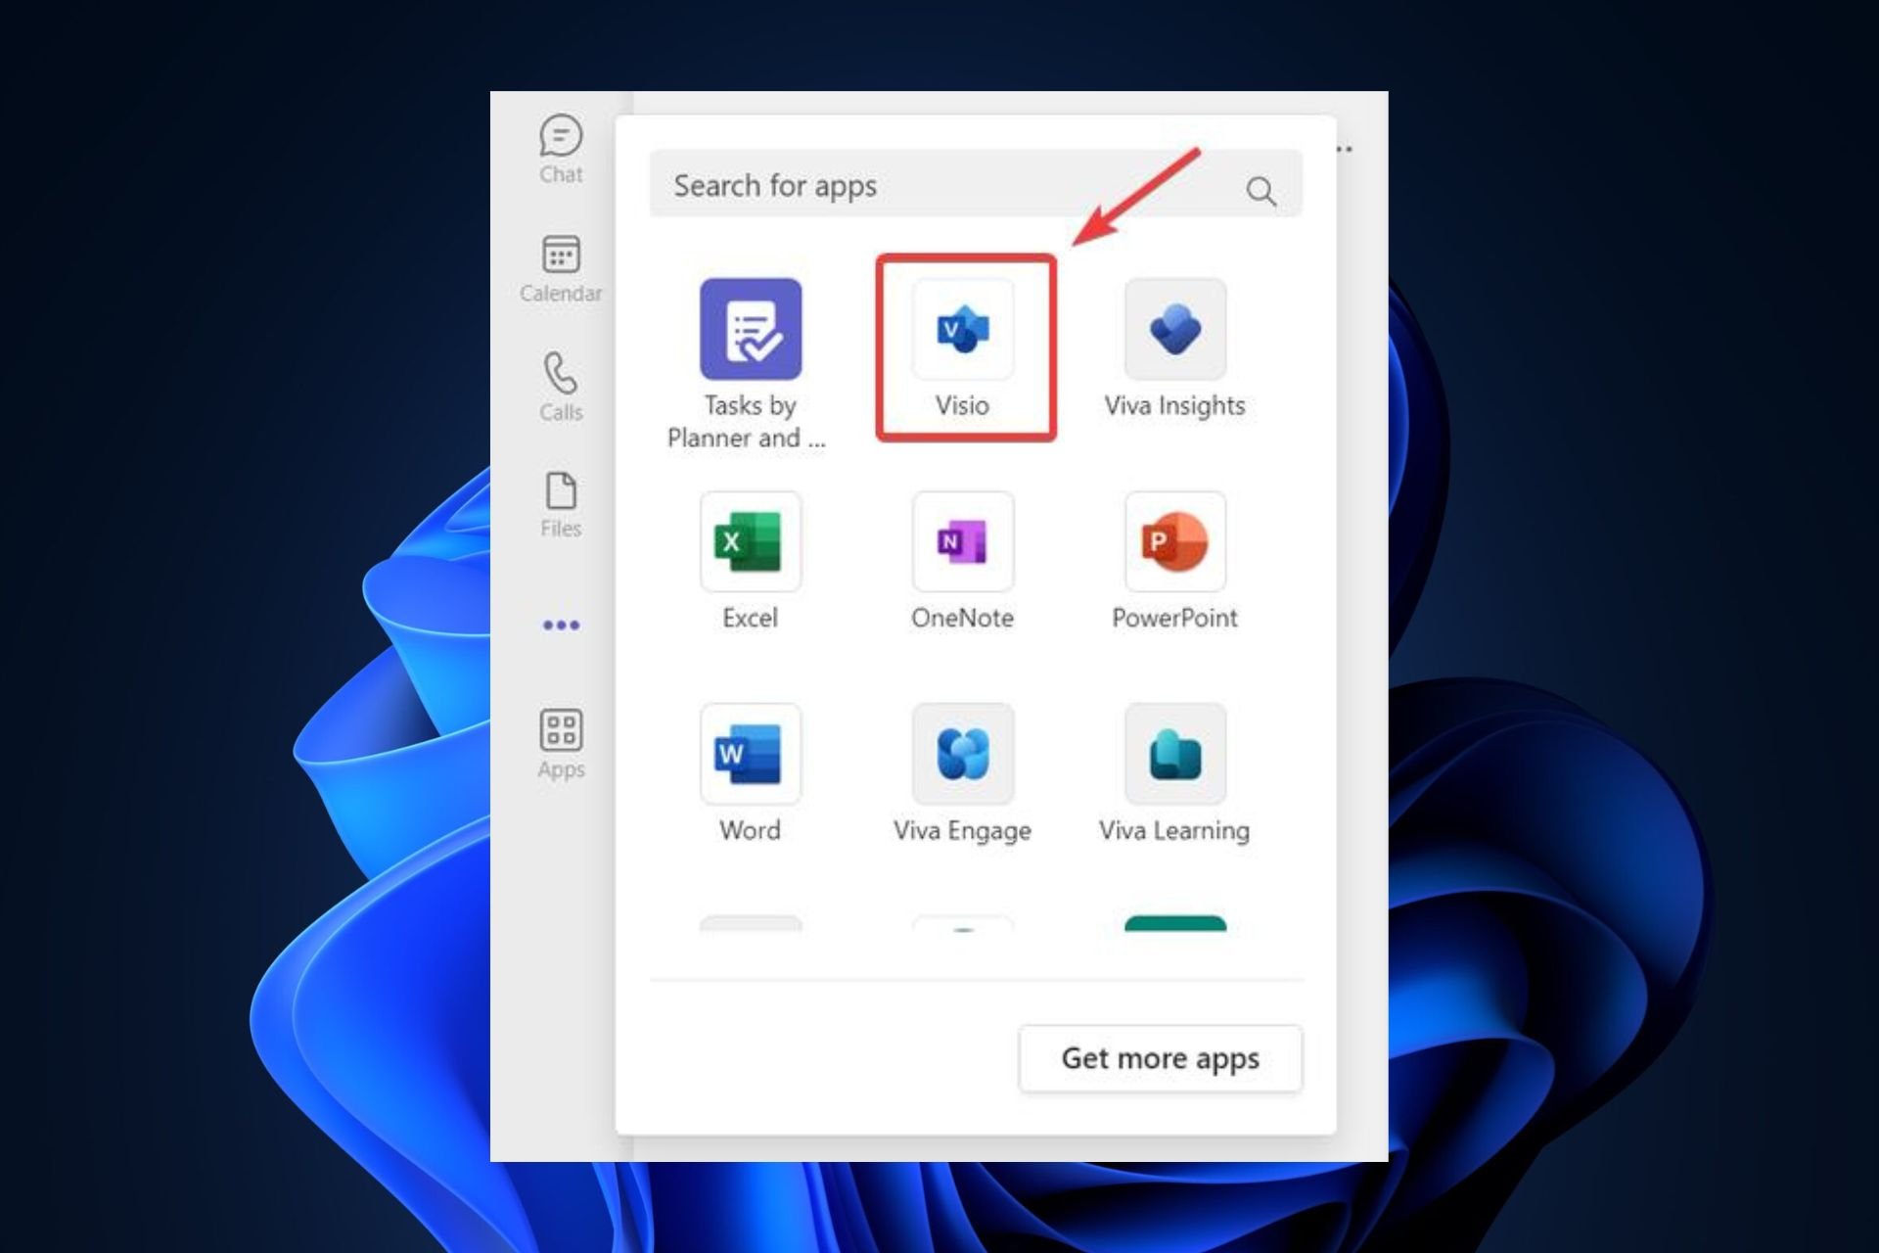
Task: Open the Chat section in sidebar
Action: click(x=561, y=149)
